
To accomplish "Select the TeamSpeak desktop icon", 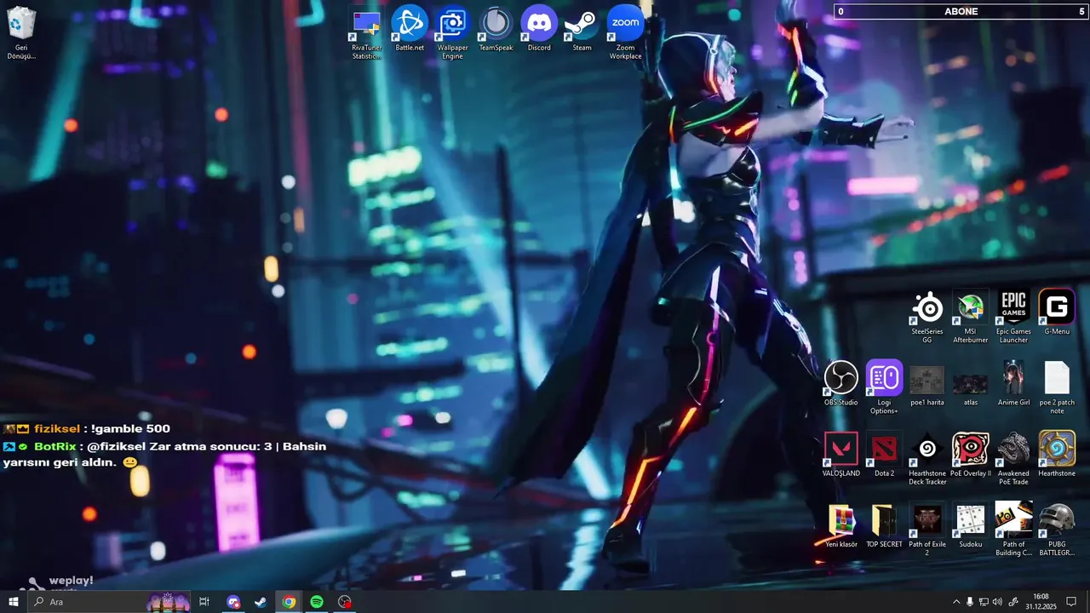I will coord(496,28).
